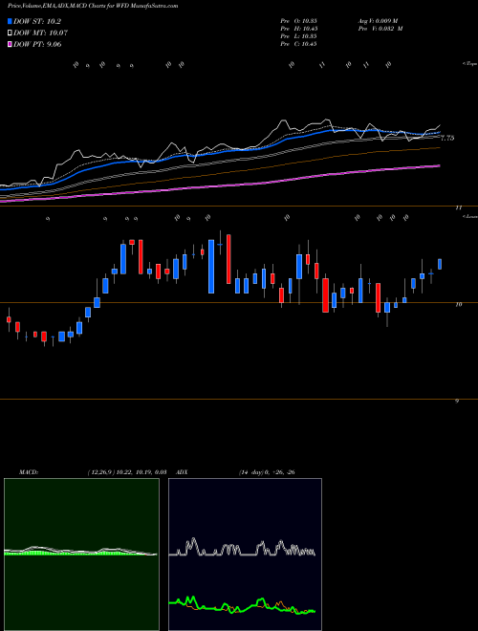Image resolution: width=478 pixels, height=631 pixels.
Task: Click the MACD '(12,26,9)' parameter values
Action: (x=127, y=472)
